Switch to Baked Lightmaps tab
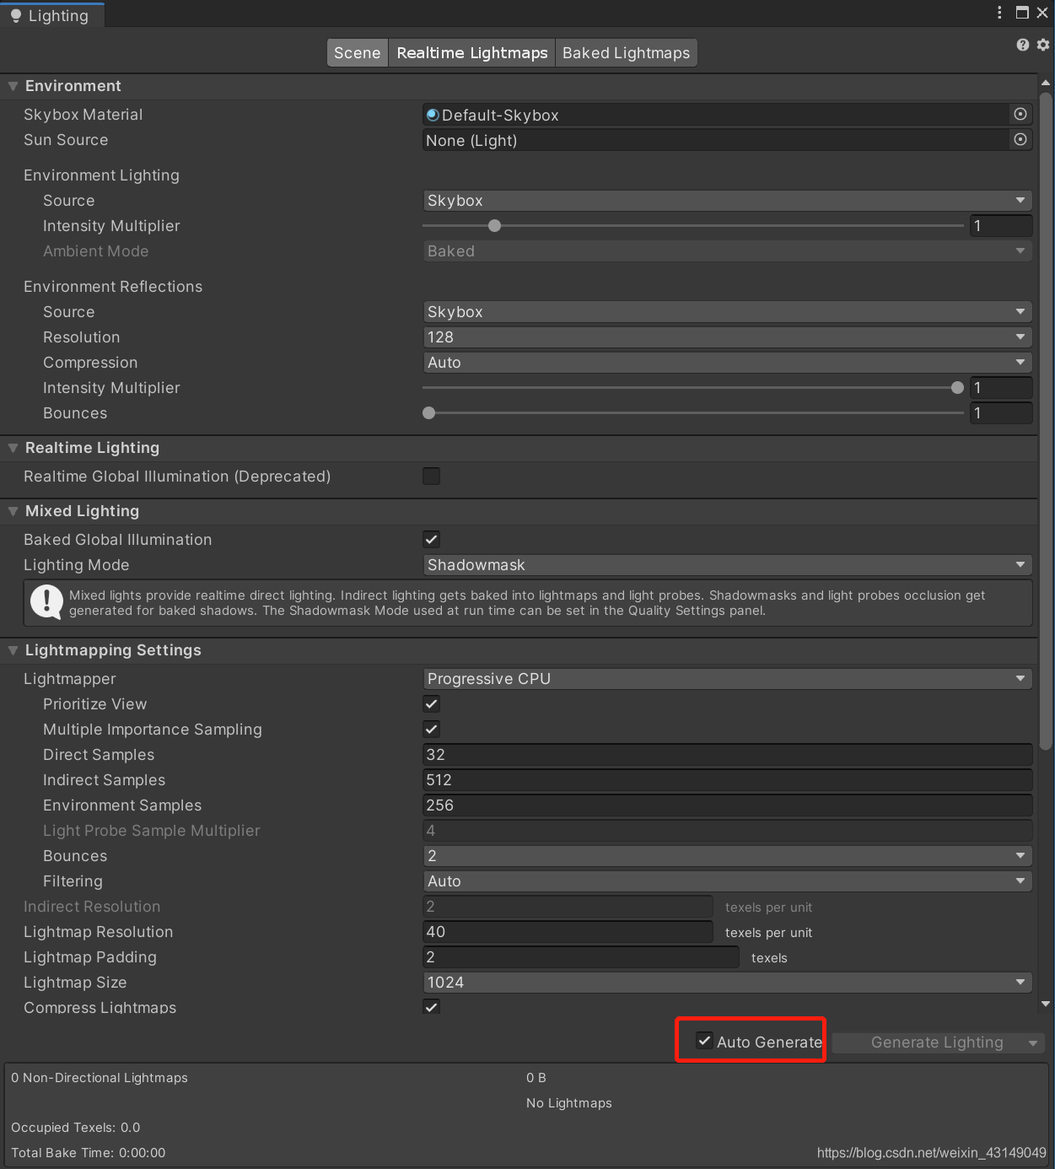This screenshot has height=1169, width=1055. click(626, 53)
